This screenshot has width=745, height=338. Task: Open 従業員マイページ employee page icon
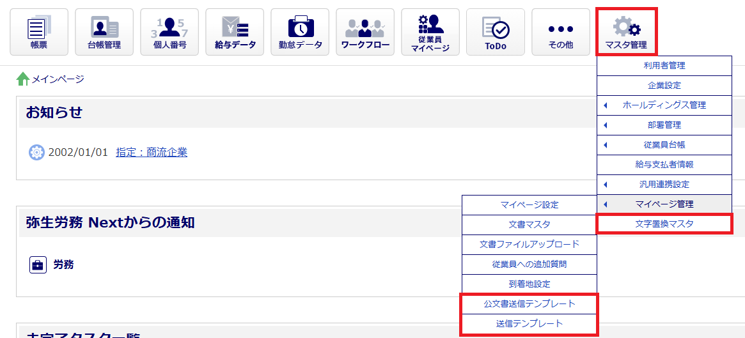click(x=430, y=32)
